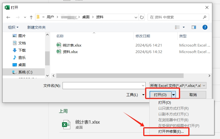
Task: Click the Excel logo in dialog title bar
Action: click(7, 7)
